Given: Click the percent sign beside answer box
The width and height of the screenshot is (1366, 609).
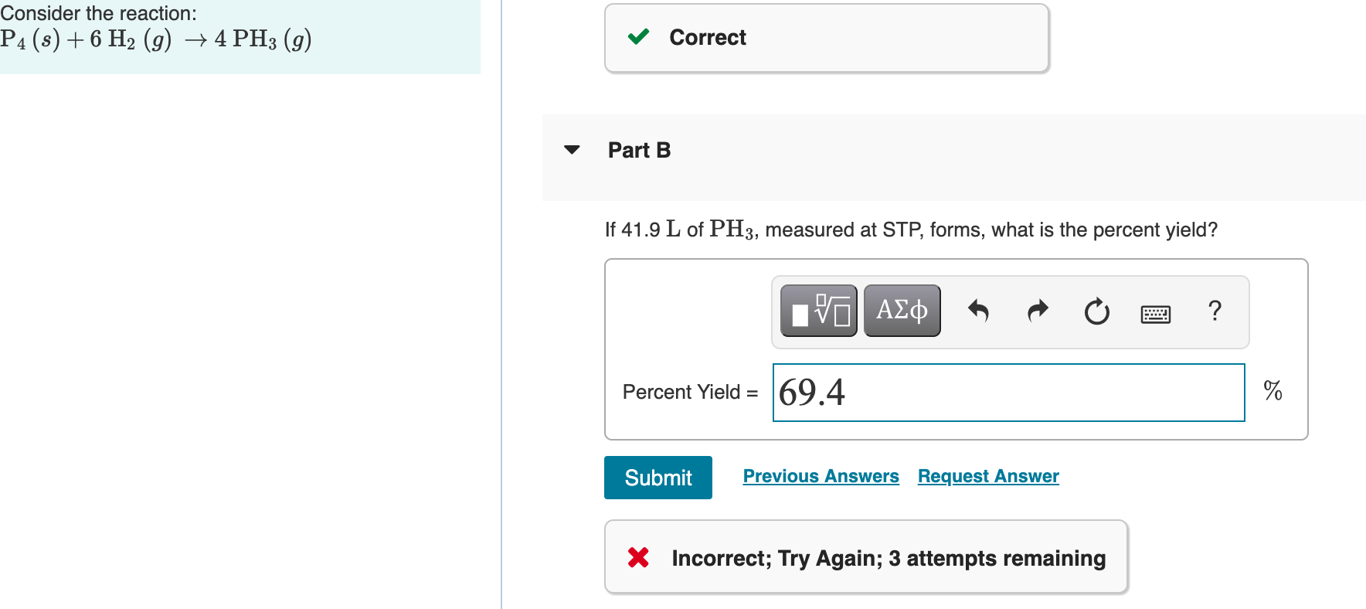Looking at the screenshot, I should [x=1272, y=392].
